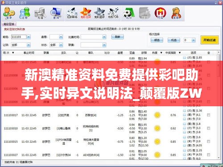This screenshot has width=223, height=167.
Task: Sort by 场次 column arrow
Action: [x=13, y=53]
